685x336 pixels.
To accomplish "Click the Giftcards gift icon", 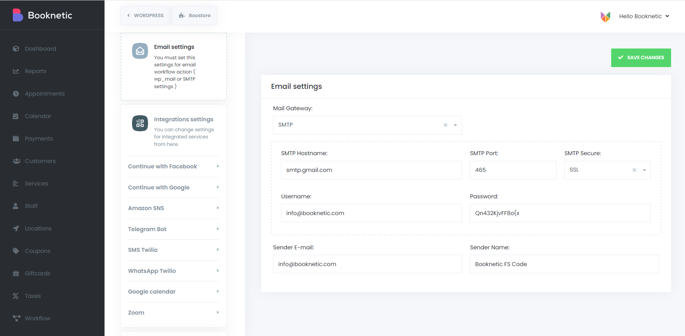I will (16, 273).
